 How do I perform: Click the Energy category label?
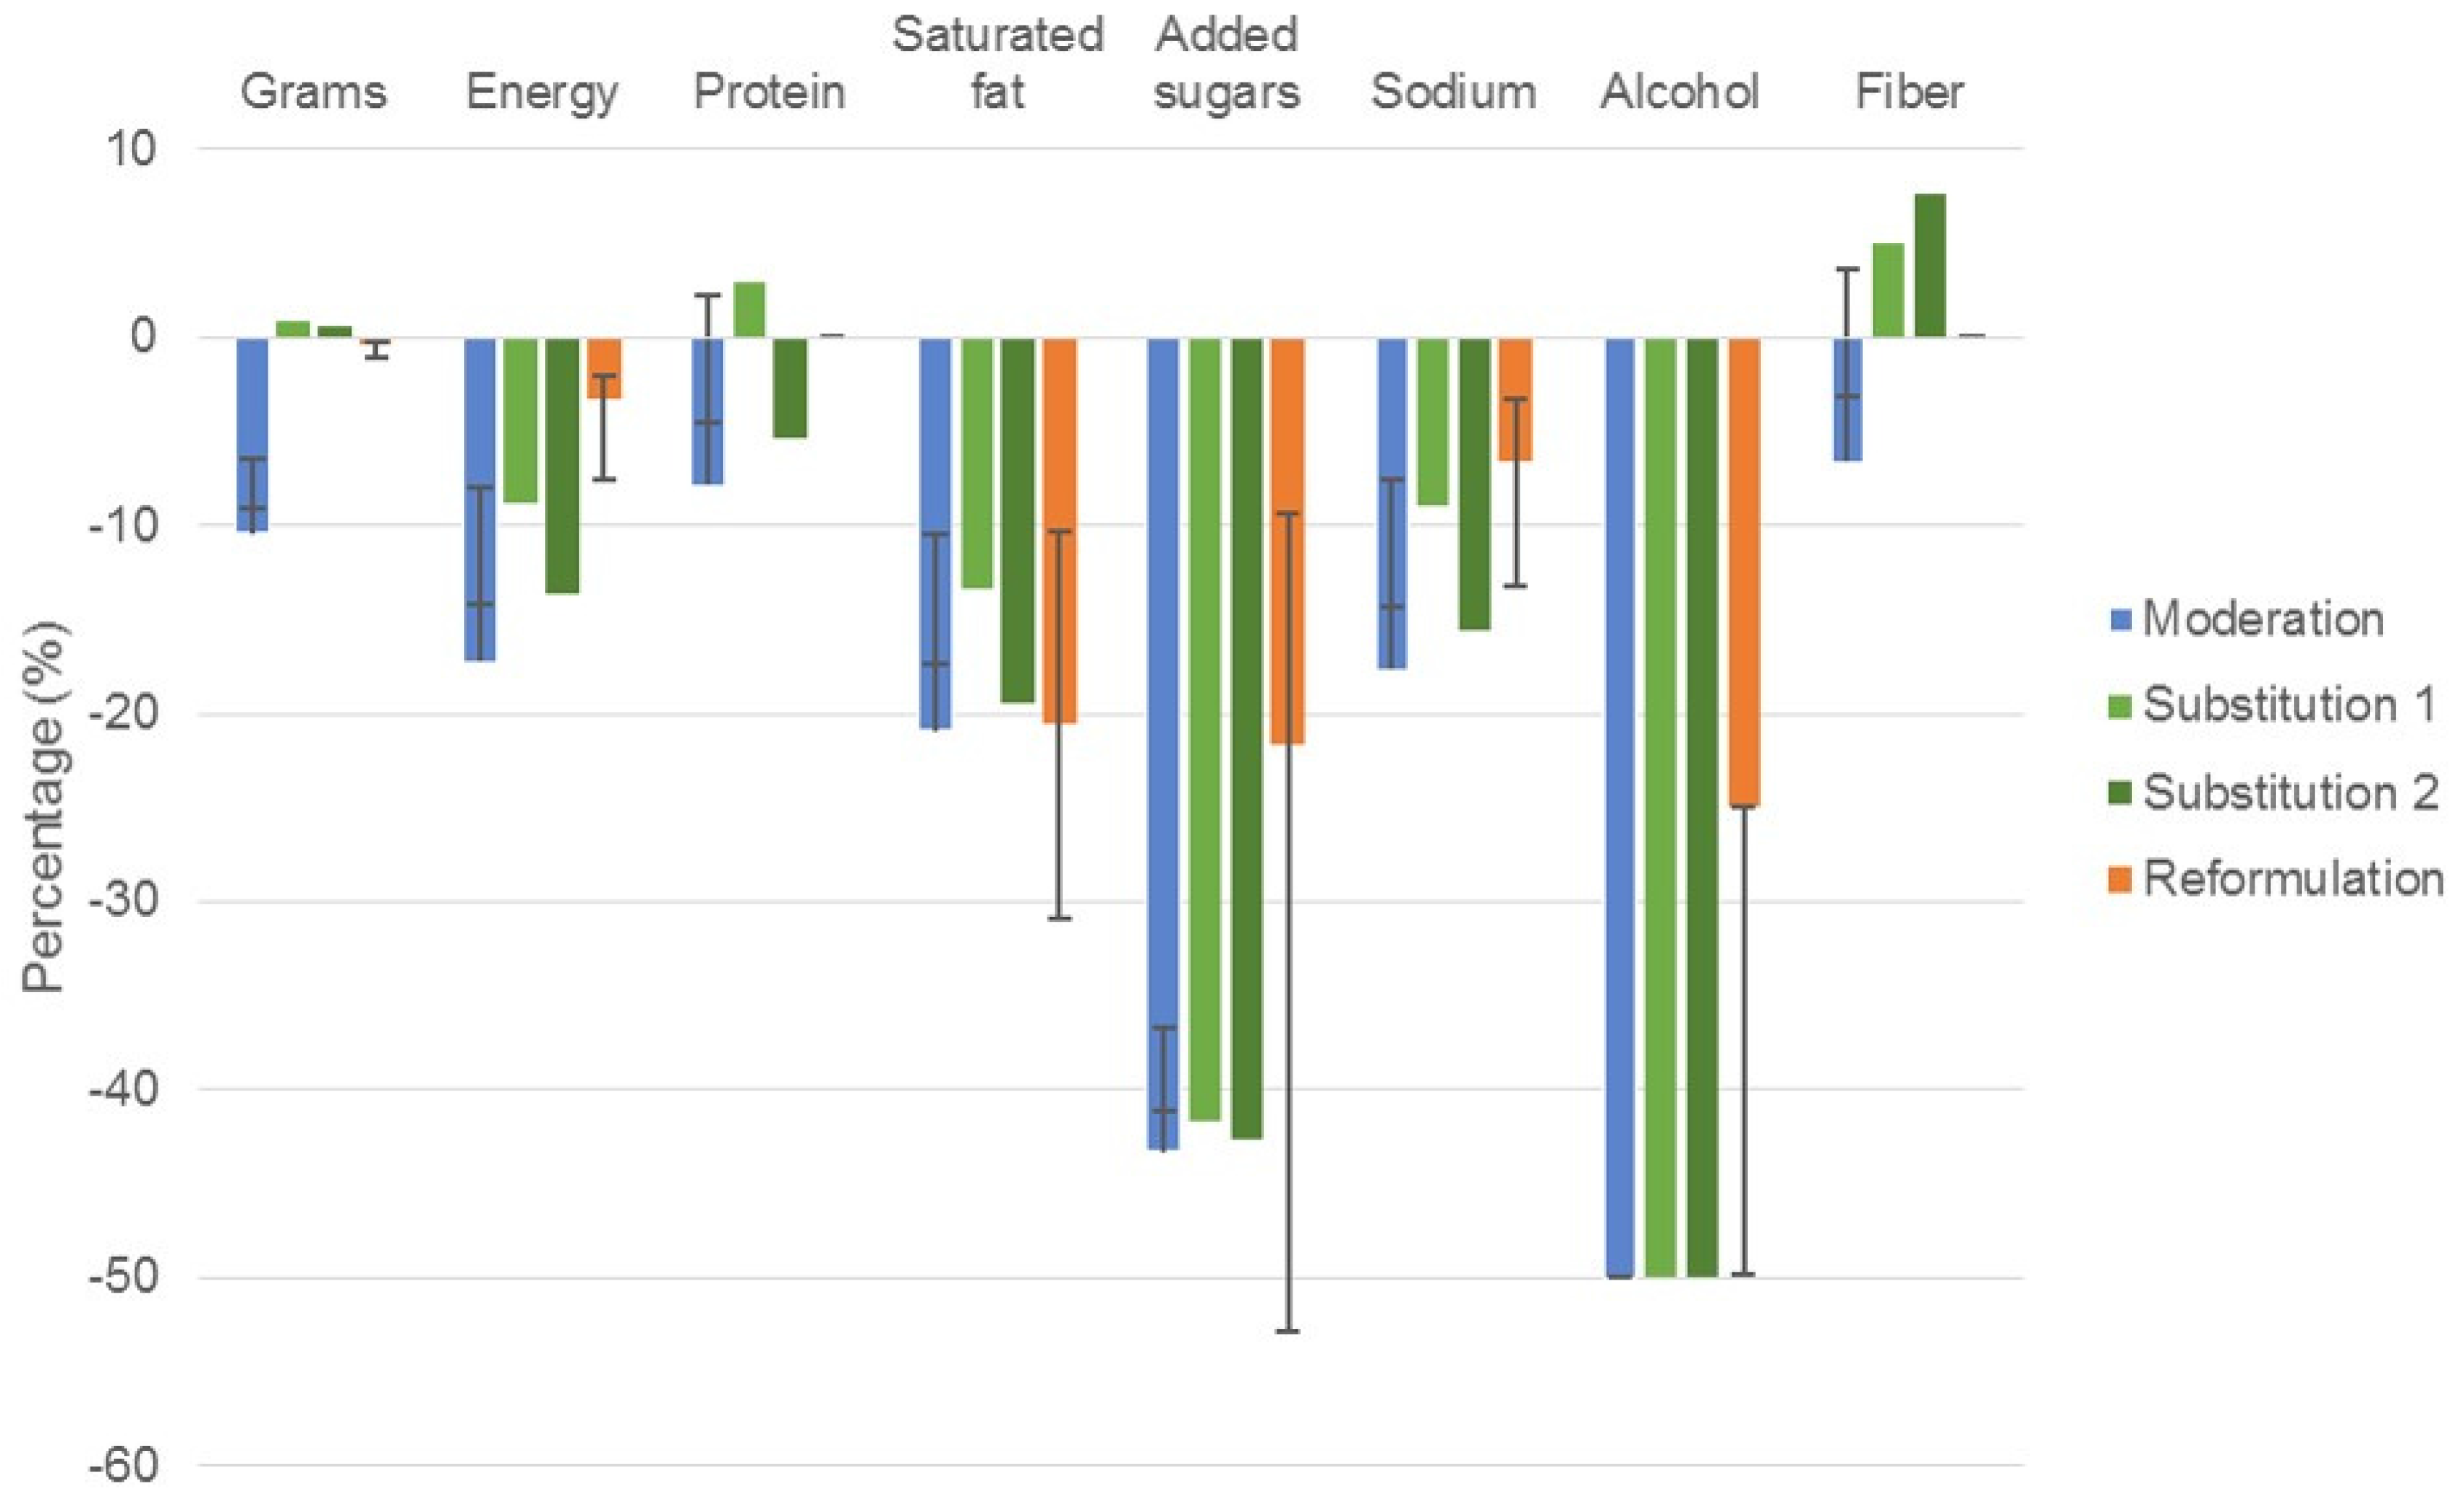coord(542,92)
